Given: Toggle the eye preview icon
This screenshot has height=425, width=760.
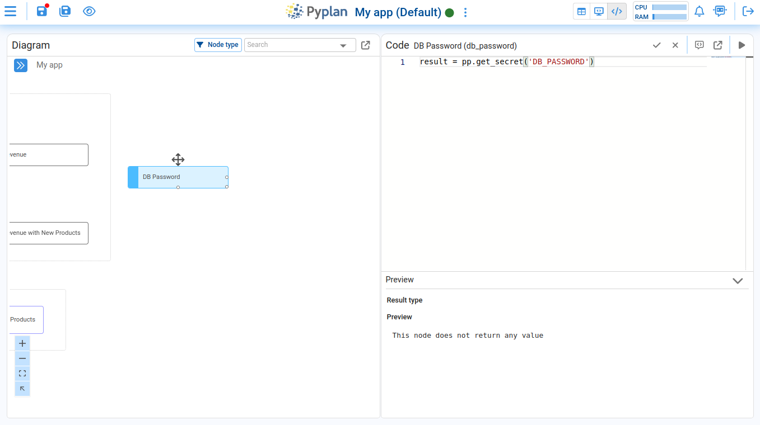Looking at the screenshot, I should 89,11.
